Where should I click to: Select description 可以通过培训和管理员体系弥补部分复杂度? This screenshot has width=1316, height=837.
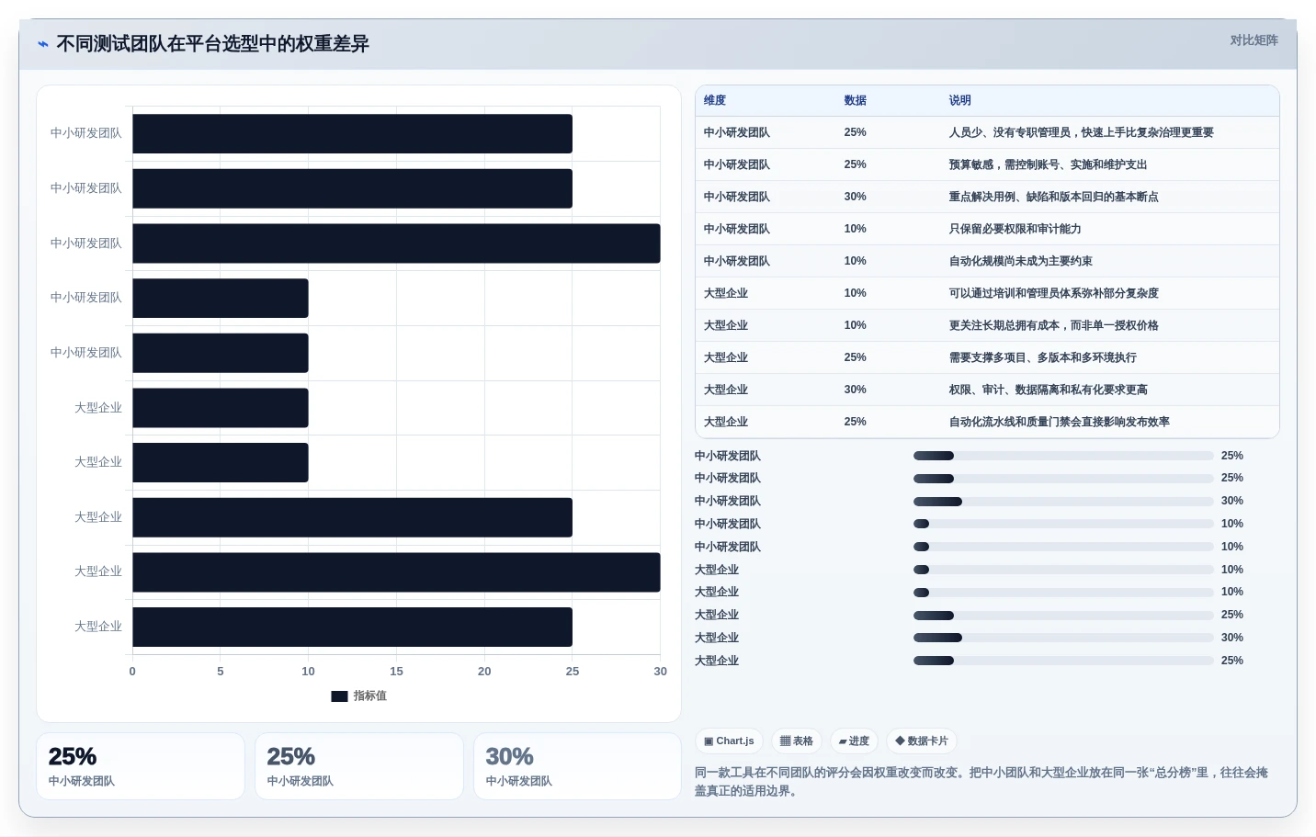click(x=1053, y=293)
